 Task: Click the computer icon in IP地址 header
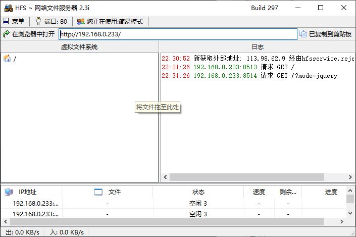tap(9, 192)
